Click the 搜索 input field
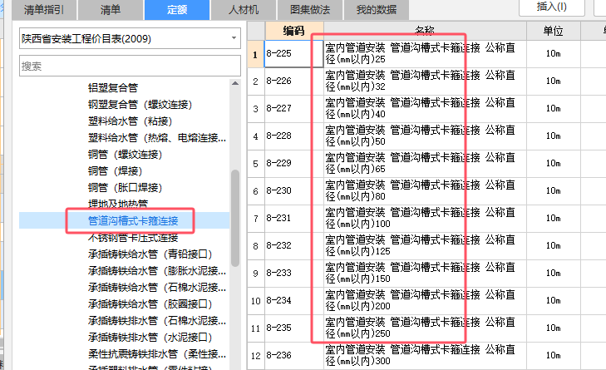 [x=130, y=66]
